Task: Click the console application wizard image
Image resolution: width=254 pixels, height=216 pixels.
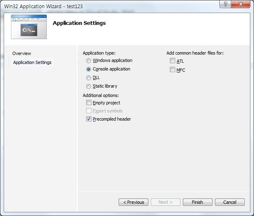Action: pyautogui.click(x=29, y=27)
